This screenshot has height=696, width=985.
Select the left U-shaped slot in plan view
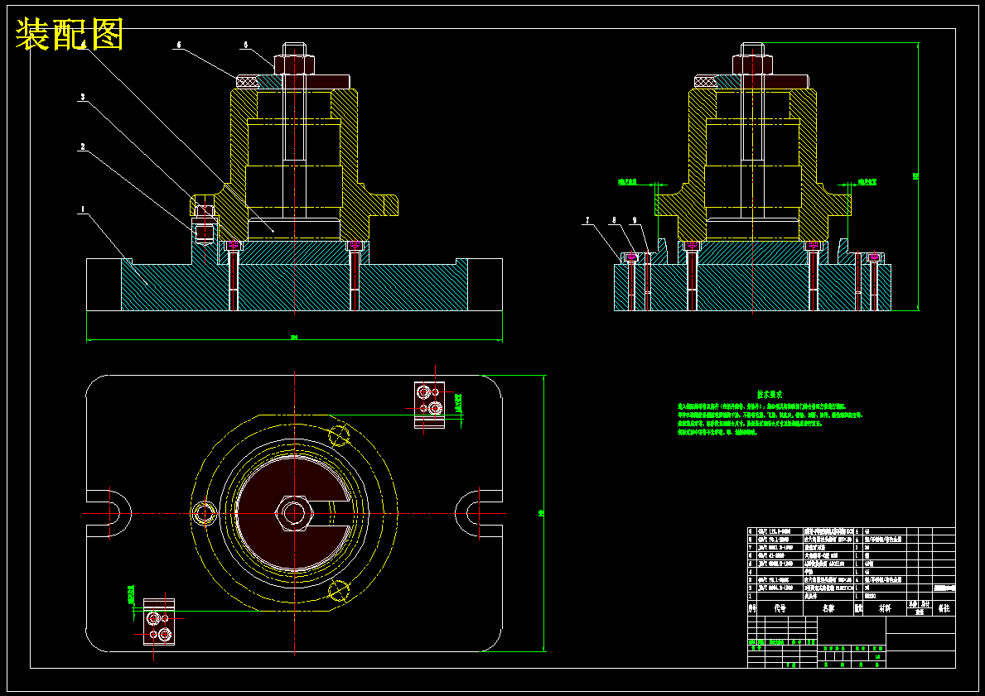coord(109,513)
